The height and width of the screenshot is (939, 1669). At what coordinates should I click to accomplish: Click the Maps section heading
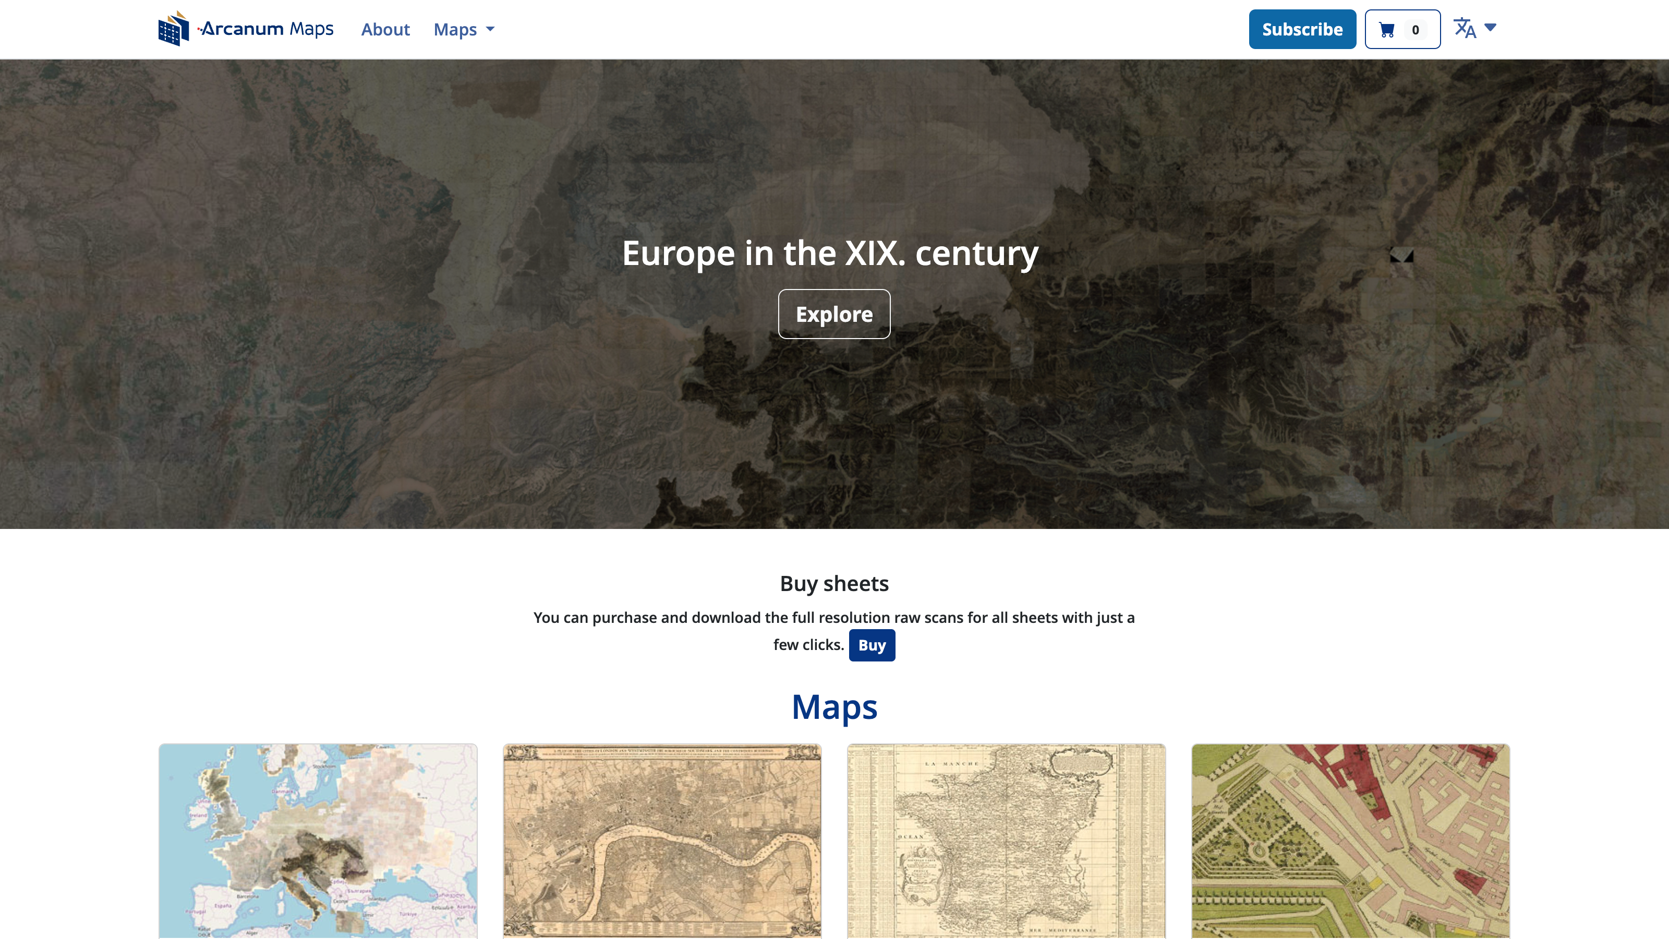[x=835, y=707]
